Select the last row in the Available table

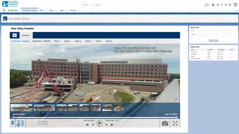[213, 58]
